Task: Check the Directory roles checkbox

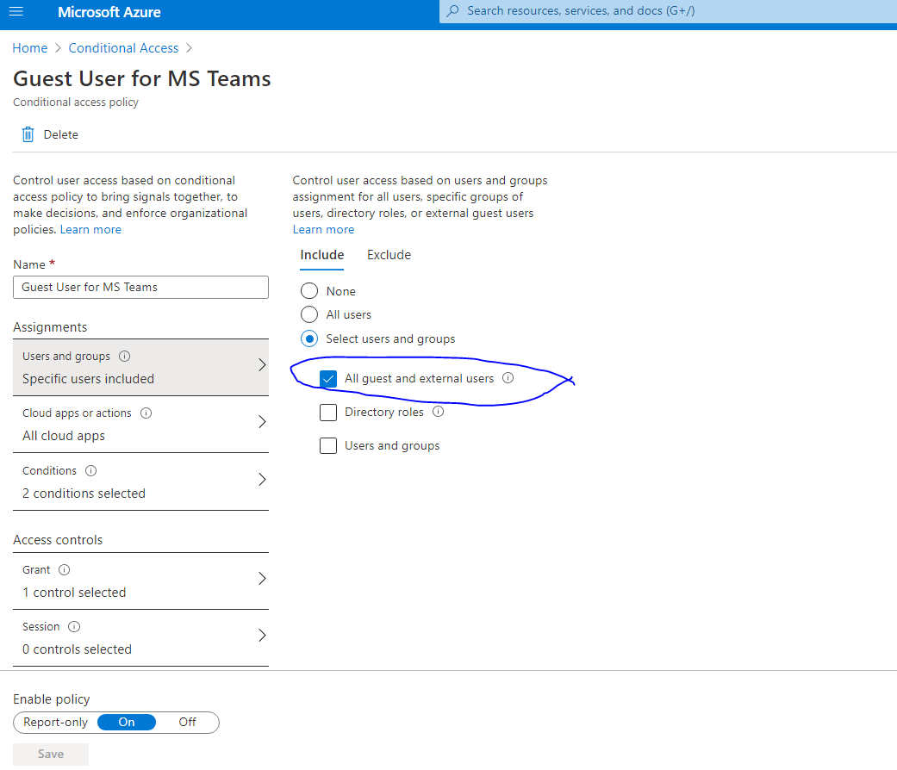Action: (x=328, y=413)
